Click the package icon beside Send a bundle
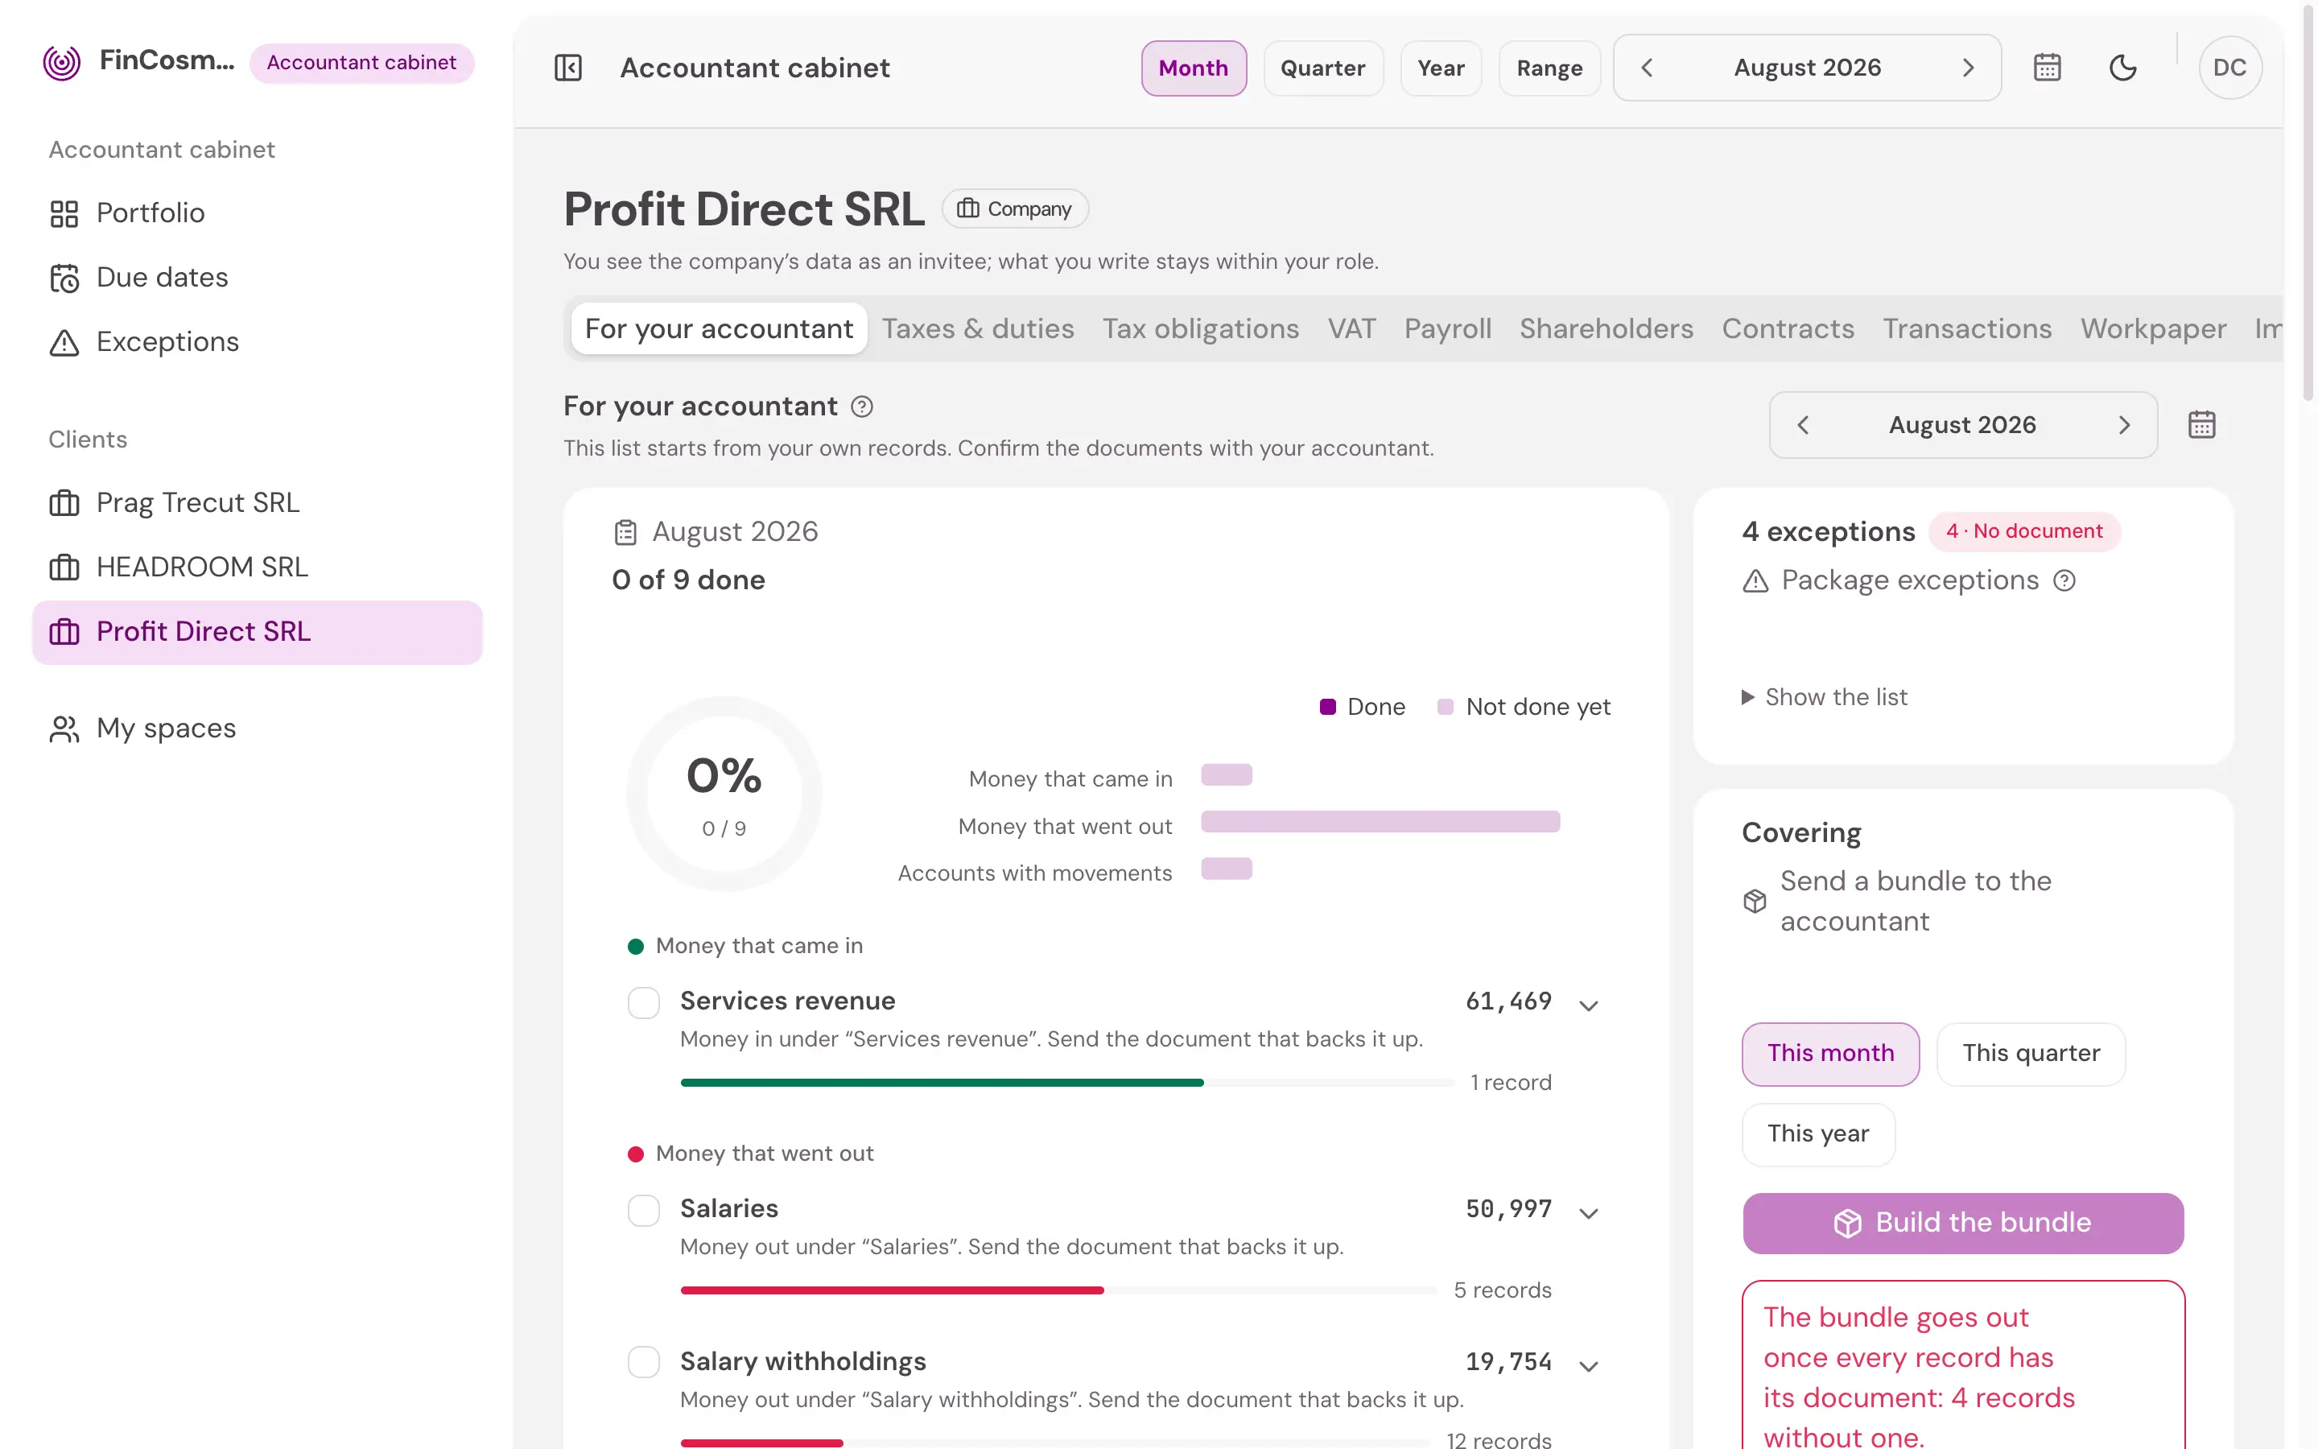The image size is (2318, 1449). click(x=1755, y=902)
